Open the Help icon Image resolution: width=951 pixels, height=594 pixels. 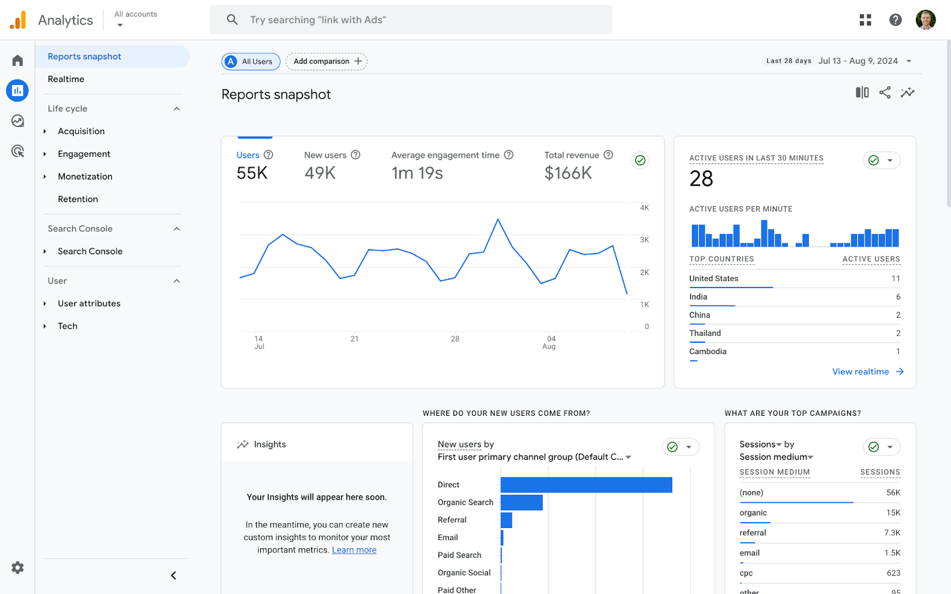tap(895, 20)
